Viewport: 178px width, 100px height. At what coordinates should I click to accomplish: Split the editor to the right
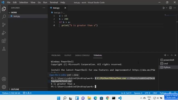(x=170, y=8)
